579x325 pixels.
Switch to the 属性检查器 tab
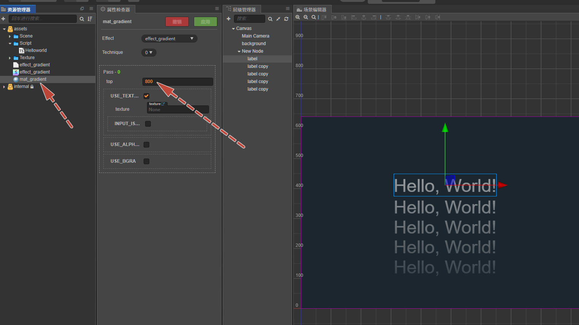click(116, 9)
